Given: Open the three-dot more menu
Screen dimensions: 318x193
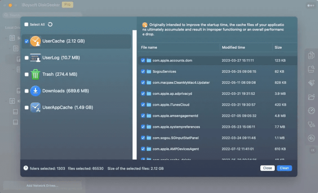Looking at the screenshot, I should tap(311, 6).
